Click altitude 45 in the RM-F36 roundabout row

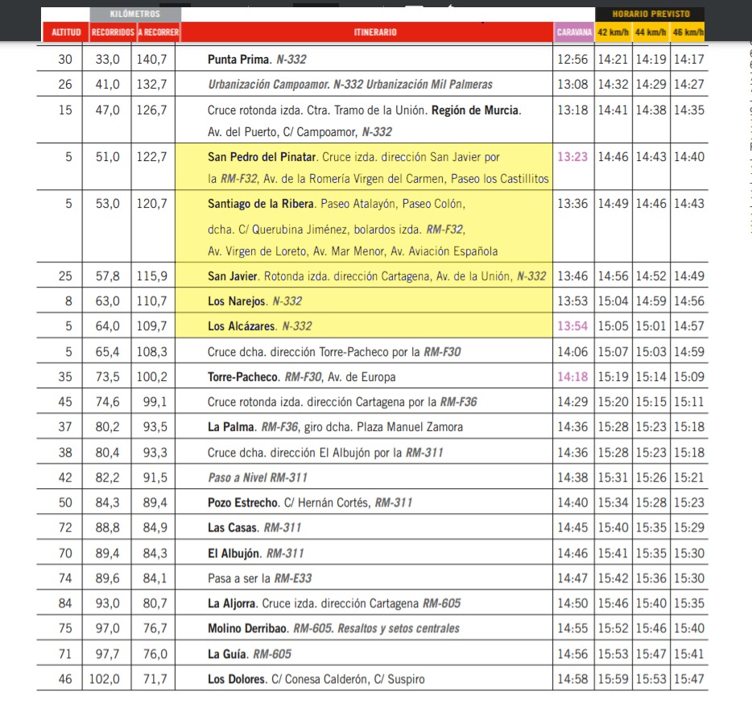pos(65,402)
